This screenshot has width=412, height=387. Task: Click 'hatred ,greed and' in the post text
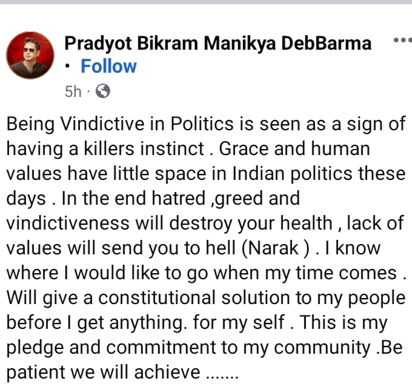tap(226, 199)
